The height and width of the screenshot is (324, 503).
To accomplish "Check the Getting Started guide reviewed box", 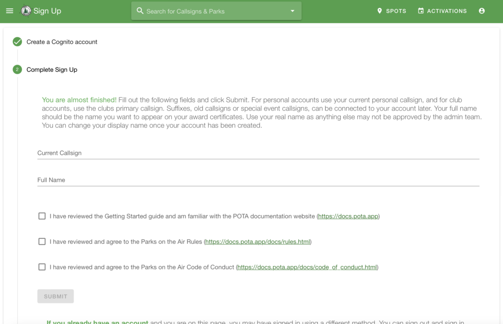I will 42,216.
